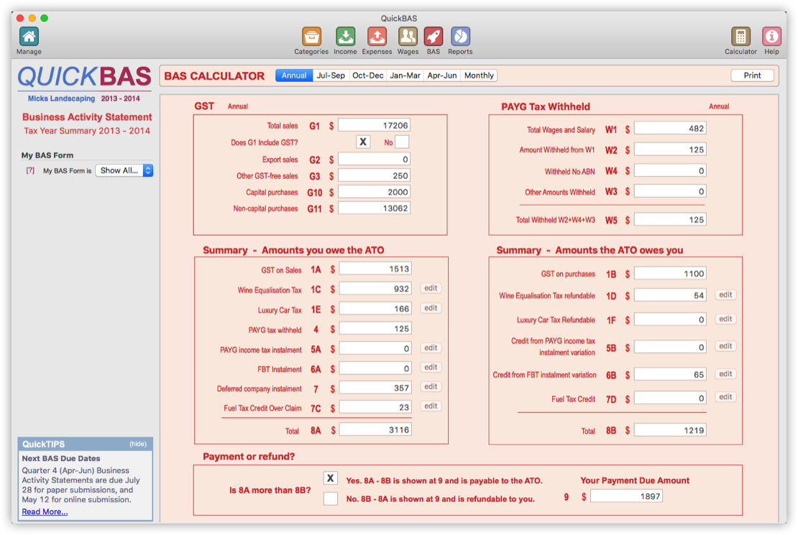Image resolution: width=798 pixels, height=535 pixels.
Task: Open the Expenses section icon
Action: tap(377, 35)
